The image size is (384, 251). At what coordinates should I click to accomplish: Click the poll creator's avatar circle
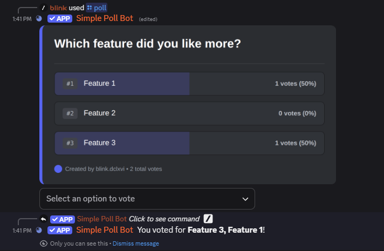(x=58, y=169)
